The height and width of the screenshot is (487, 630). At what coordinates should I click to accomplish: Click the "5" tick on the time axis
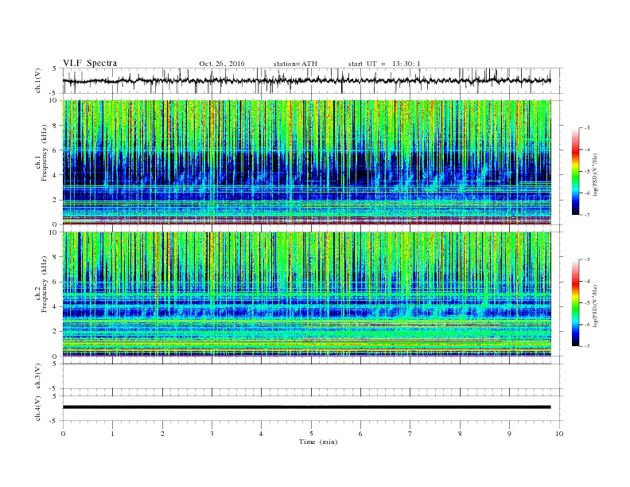coord(311,434)
